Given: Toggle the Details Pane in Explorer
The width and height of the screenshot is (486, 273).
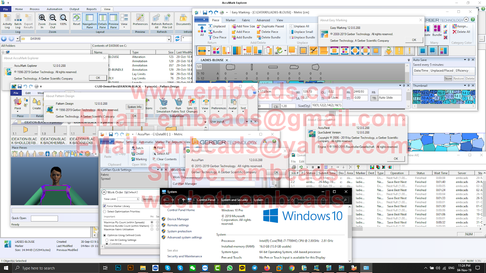Looking at the screenshot, I should tap(103, 21).
